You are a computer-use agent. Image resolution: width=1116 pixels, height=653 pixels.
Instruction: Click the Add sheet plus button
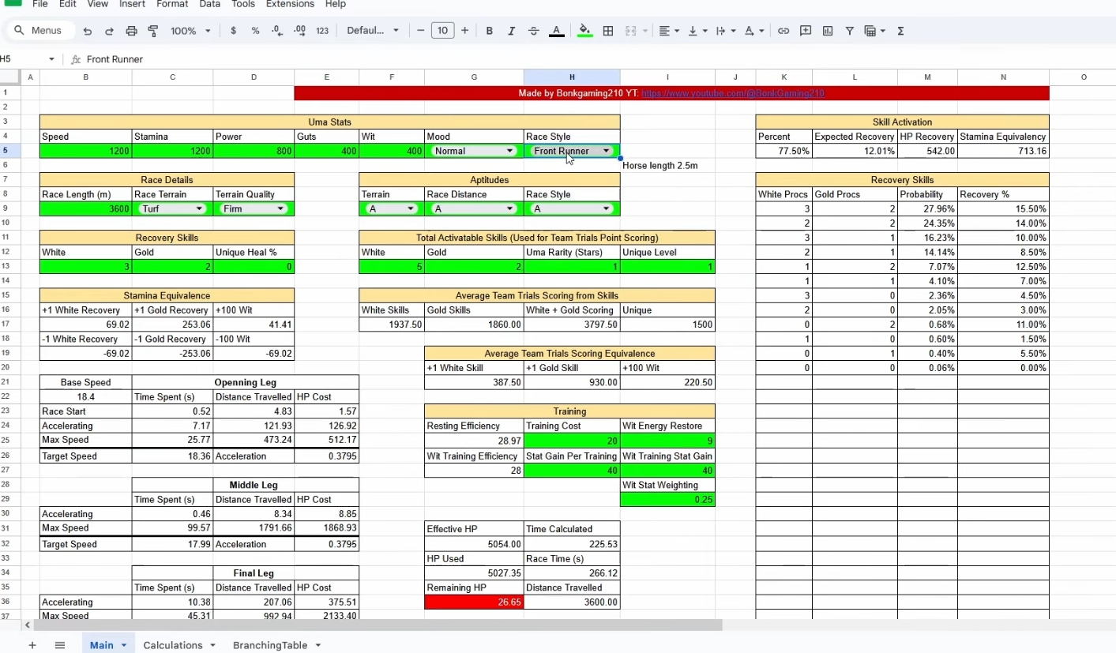[x=32, y=645]
